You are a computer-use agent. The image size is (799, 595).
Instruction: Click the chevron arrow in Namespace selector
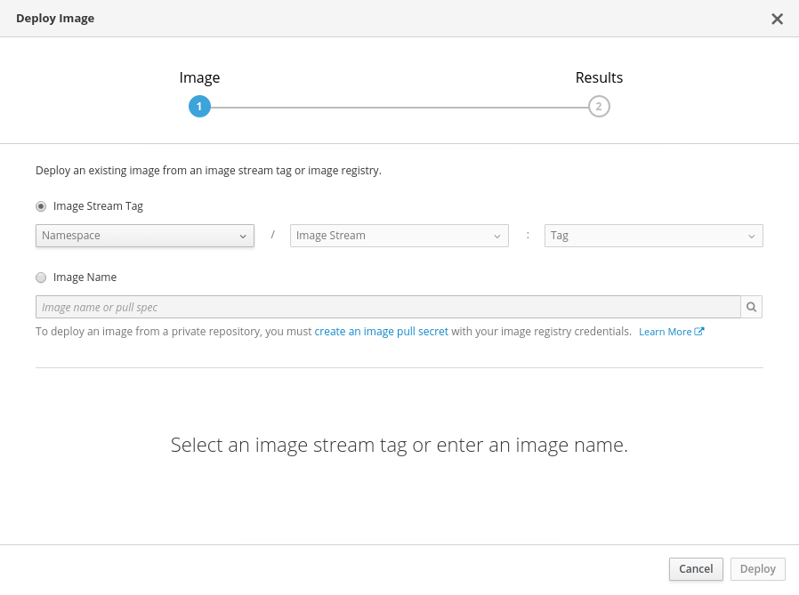click(243, 236)
